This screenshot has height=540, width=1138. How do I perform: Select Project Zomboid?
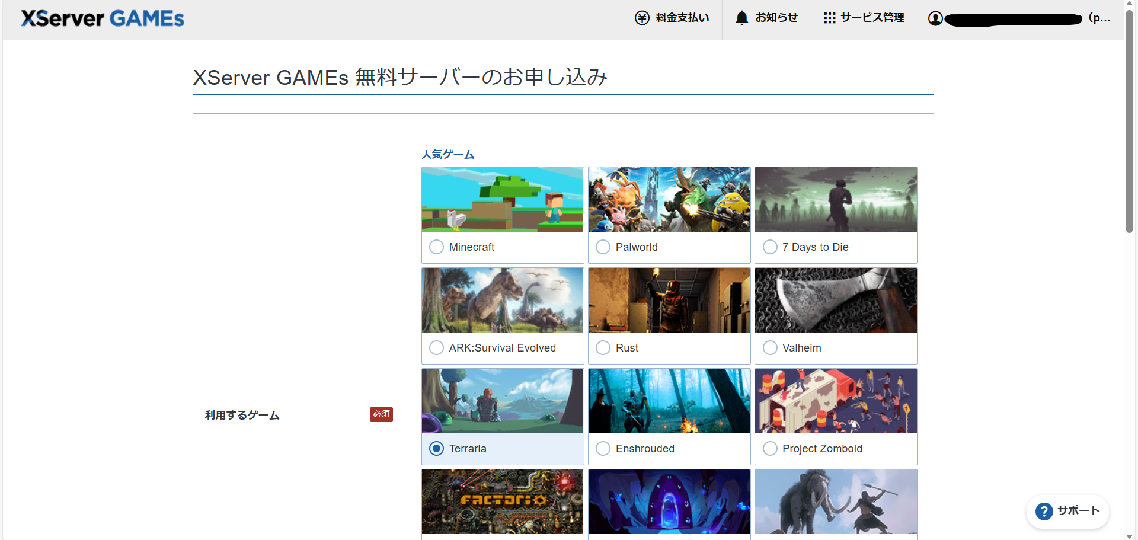tap(770, 449)
